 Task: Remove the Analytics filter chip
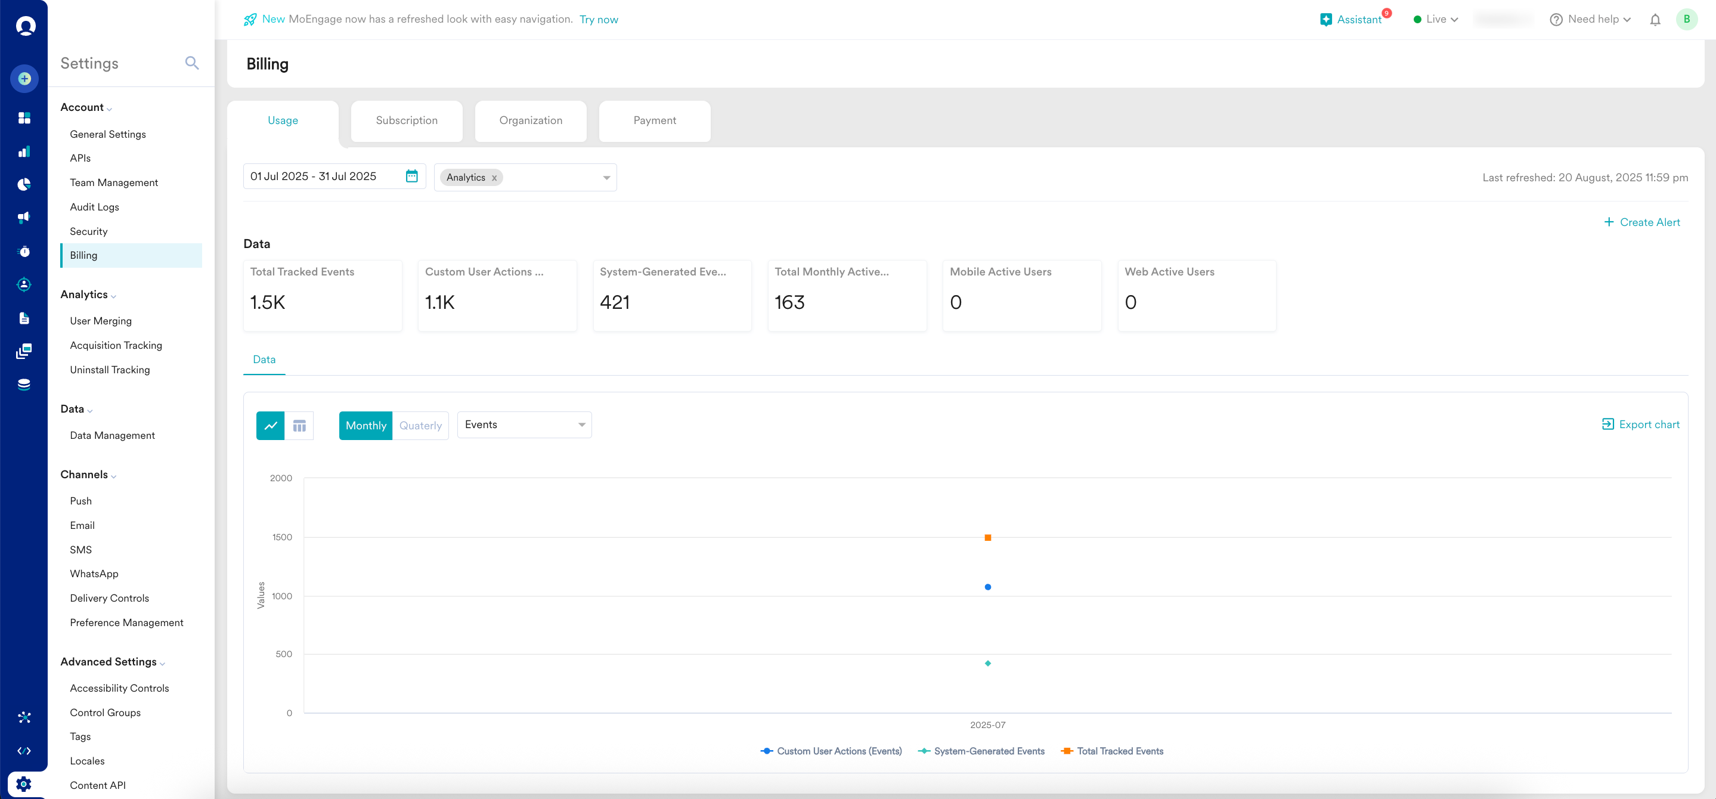(x=494, y=178)
